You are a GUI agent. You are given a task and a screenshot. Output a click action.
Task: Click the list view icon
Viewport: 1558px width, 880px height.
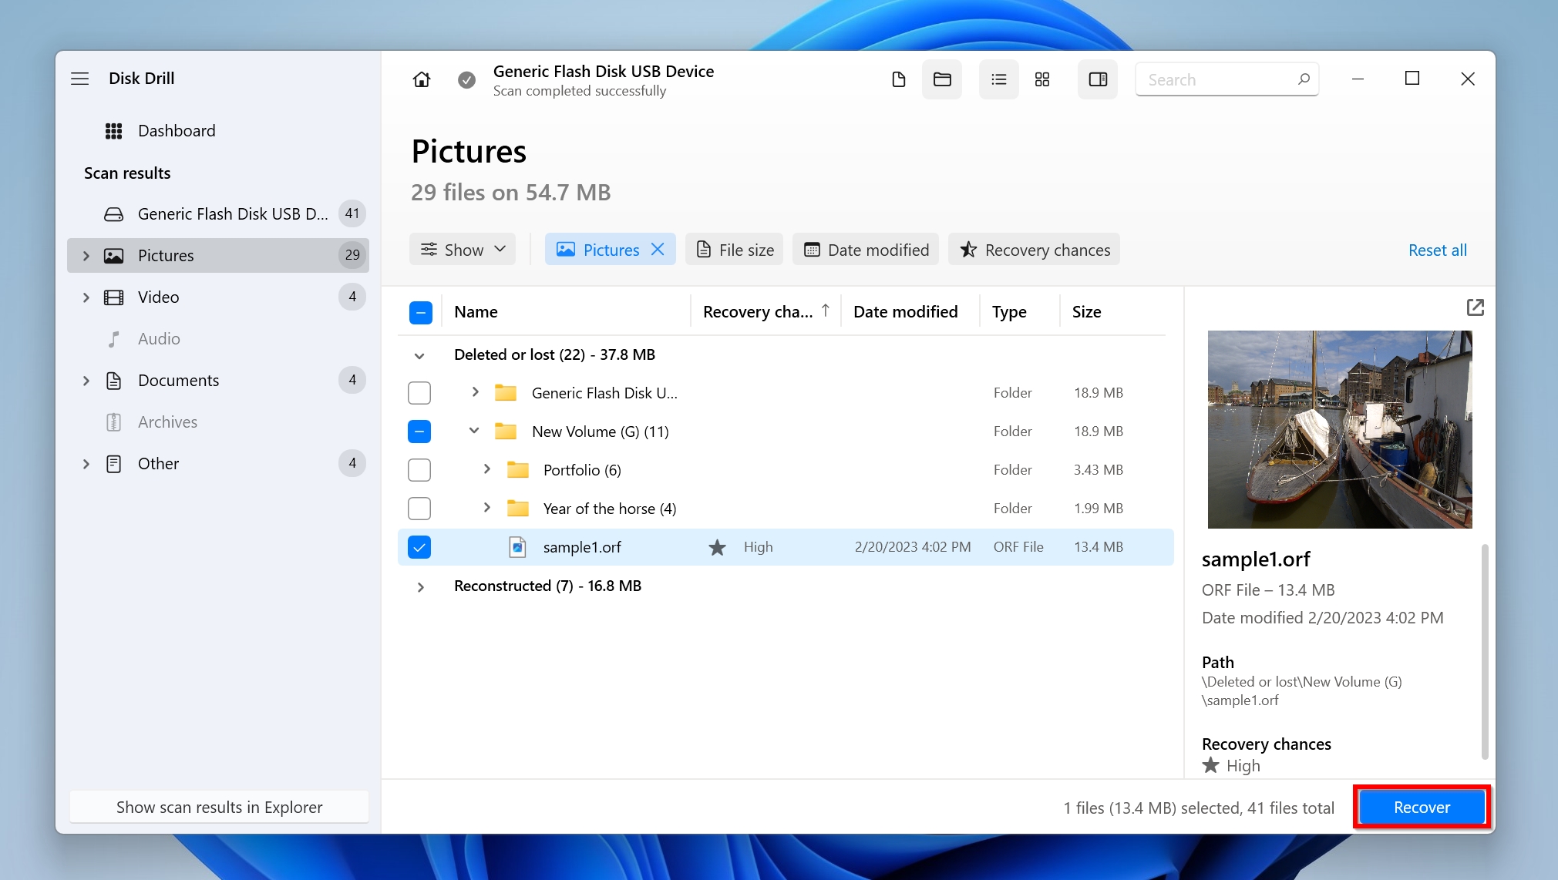coord(996,79)
